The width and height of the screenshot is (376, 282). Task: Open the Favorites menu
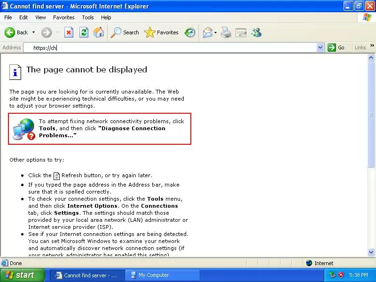click(64, 17)
